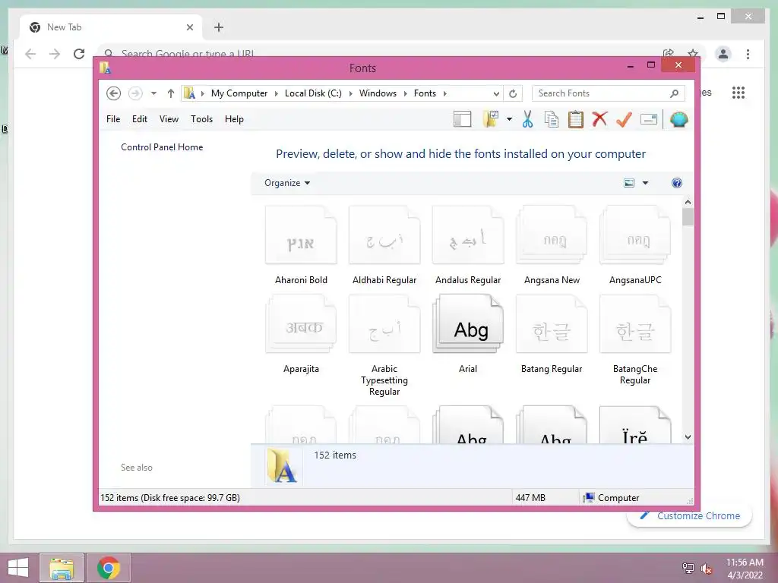Click scroll down arrow in font list

[688, 437]
